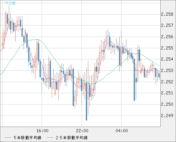Click the 2.253 price axis label
176x142 pixels.
click(x=167, y=71)
